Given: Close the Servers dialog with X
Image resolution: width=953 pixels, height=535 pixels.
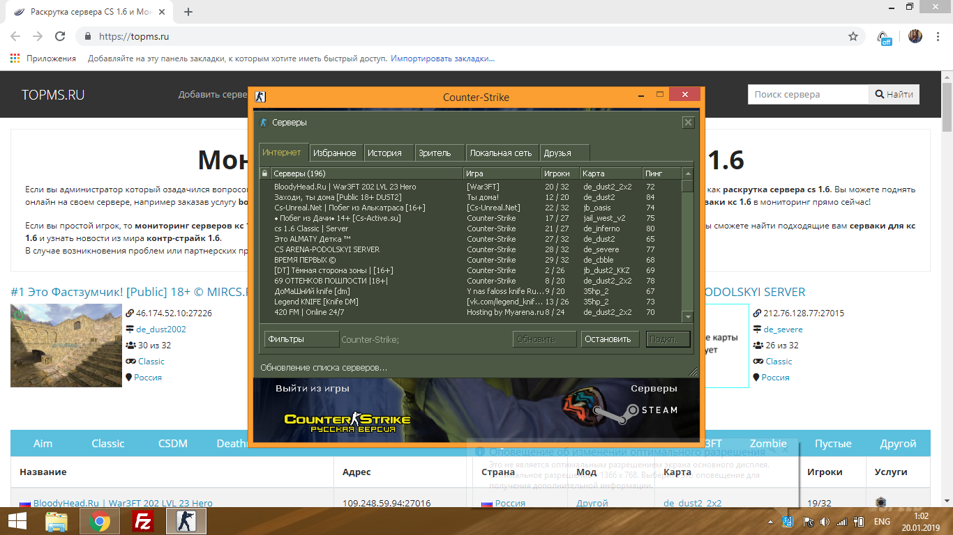Looking at the screenshot, I should [688, 122].
